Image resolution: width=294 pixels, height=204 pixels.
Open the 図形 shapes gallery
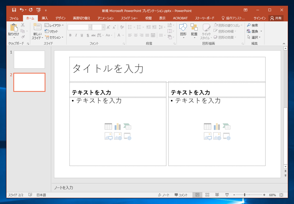tap(183, 29)
